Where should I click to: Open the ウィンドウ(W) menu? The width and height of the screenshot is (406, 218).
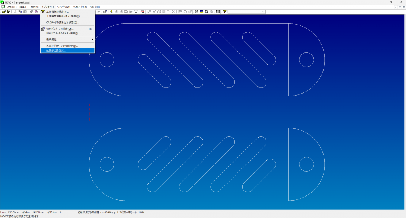tap(63, 7)
